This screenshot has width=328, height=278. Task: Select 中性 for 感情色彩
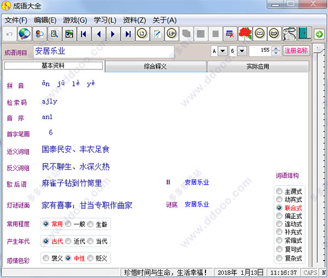tap(68, 258)
